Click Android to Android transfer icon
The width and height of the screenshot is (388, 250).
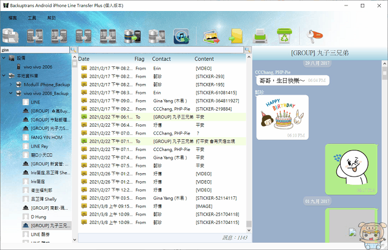(84, 36)
